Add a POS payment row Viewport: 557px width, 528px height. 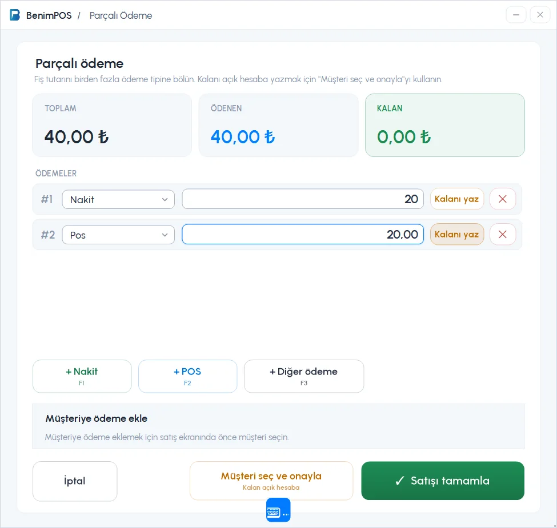187,376
